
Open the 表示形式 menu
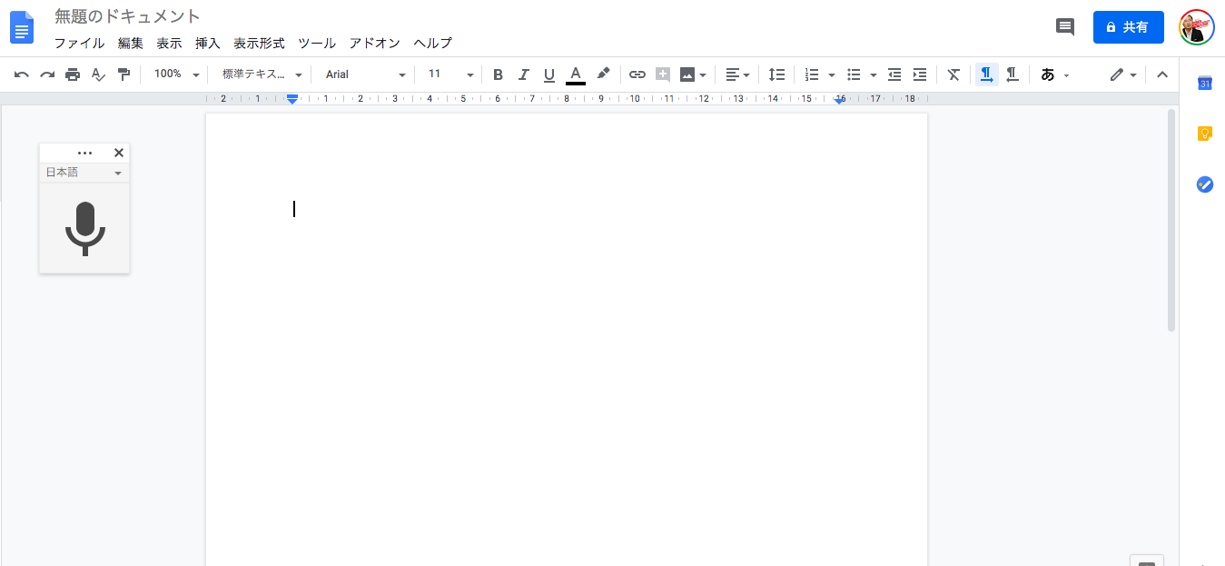pos(259,43)
